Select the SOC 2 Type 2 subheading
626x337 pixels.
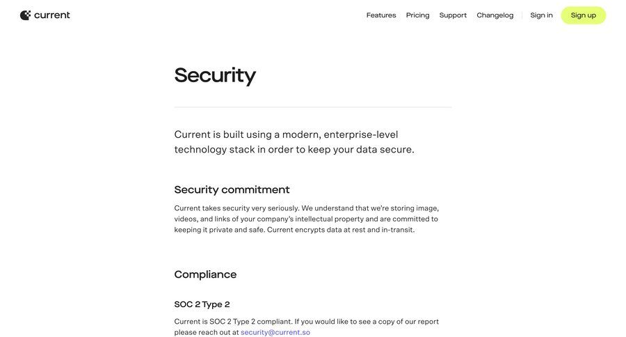202,304
